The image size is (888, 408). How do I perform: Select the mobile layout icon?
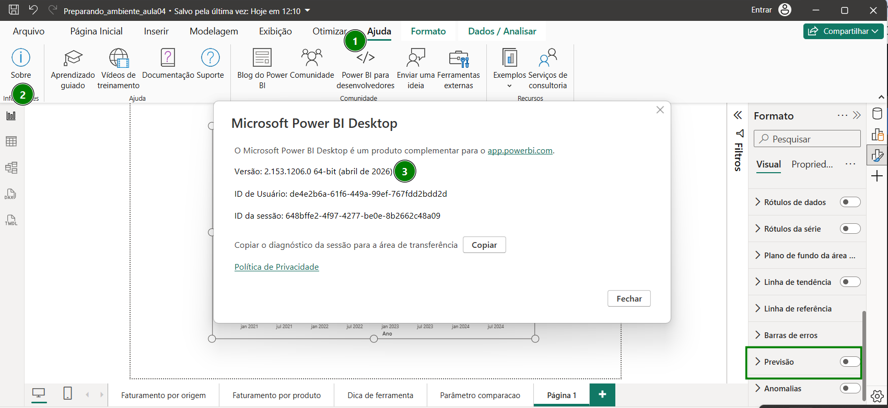[x=68, y=393]
